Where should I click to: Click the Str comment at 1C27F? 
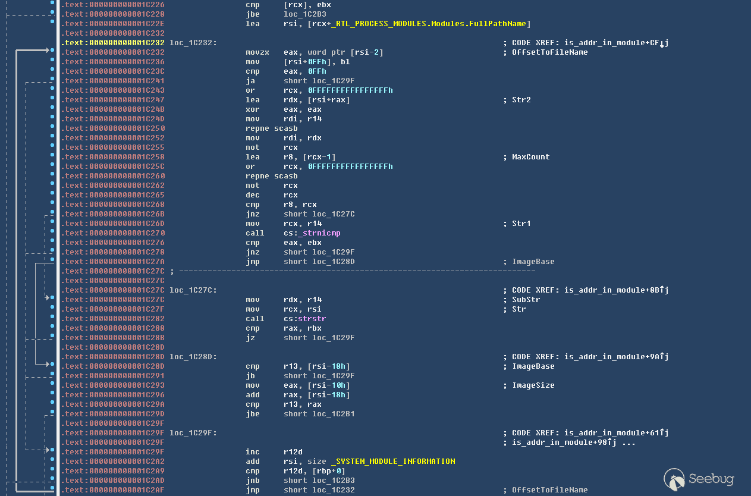click(519, 309)
